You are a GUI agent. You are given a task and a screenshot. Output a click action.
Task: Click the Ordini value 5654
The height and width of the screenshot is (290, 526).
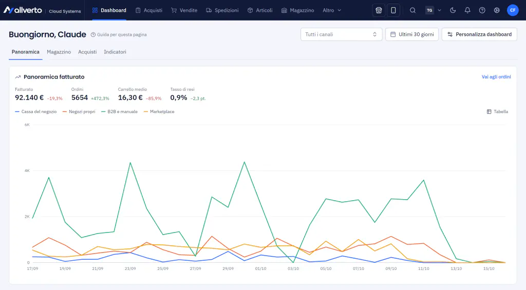coord(80,98)
